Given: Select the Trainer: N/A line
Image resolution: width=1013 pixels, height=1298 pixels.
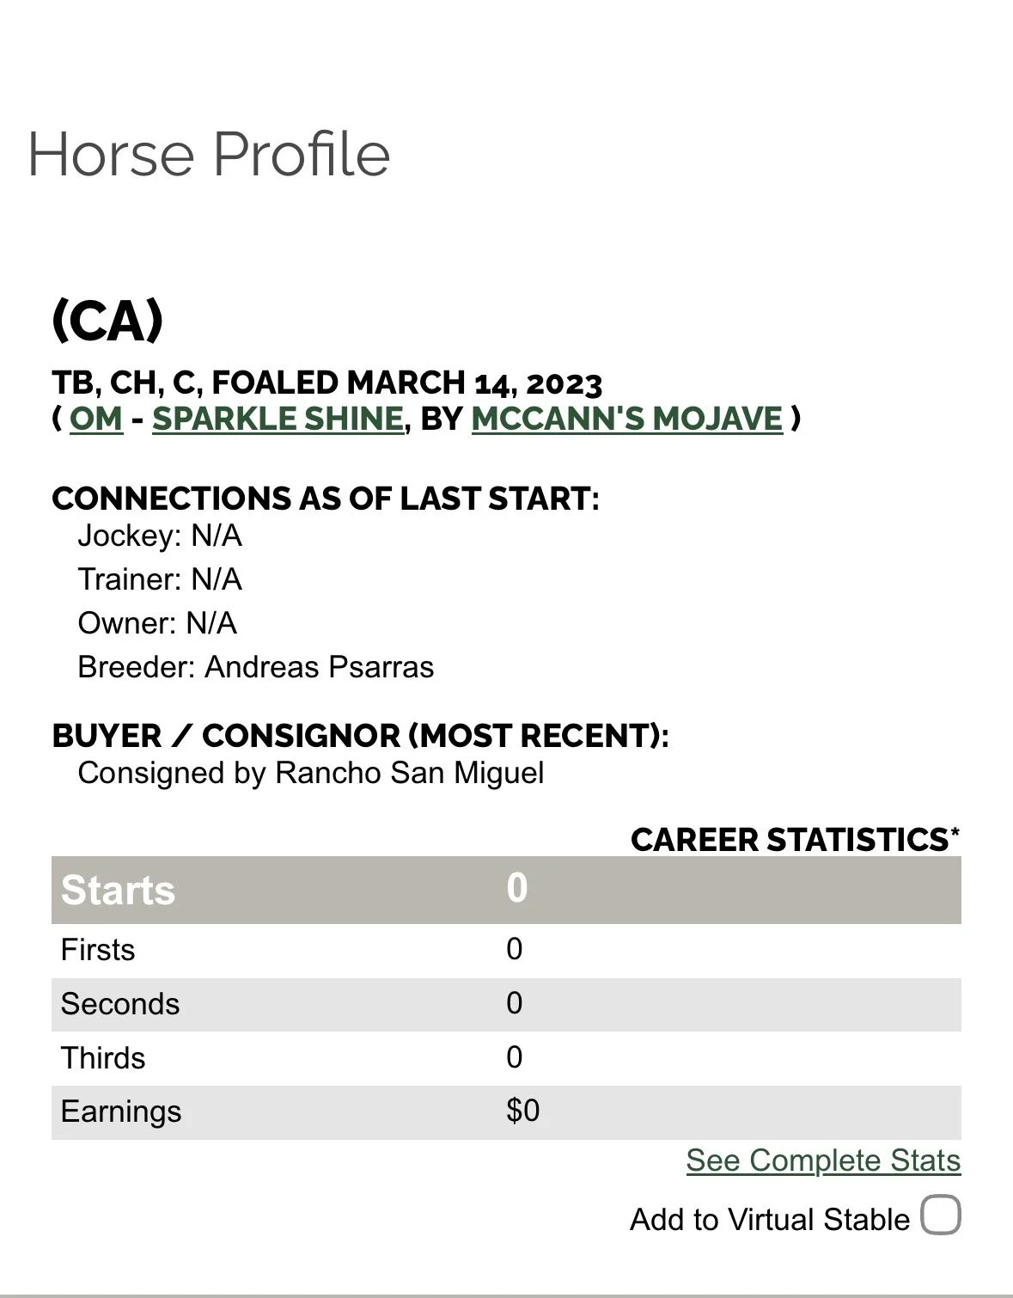Looking at the screenshot, I should coord(160,580).
